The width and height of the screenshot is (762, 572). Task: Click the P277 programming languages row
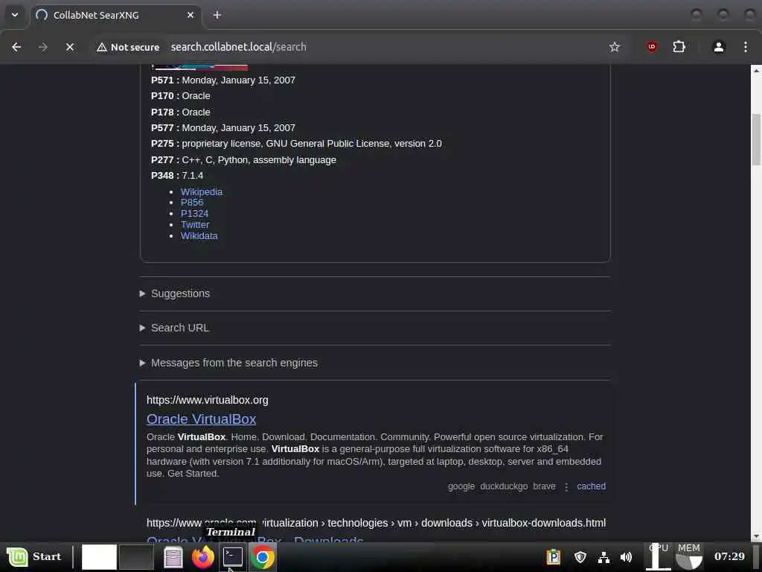coord(243,160)
